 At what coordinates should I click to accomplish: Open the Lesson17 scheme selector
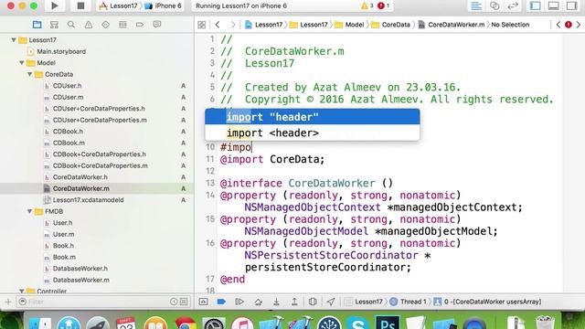pos(119,6)
